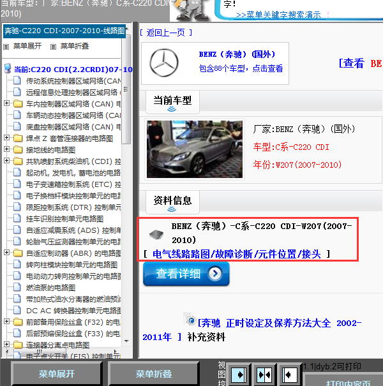Click the 查看 BE link at right edge
The image size is (383, 386).
[361, 63]
